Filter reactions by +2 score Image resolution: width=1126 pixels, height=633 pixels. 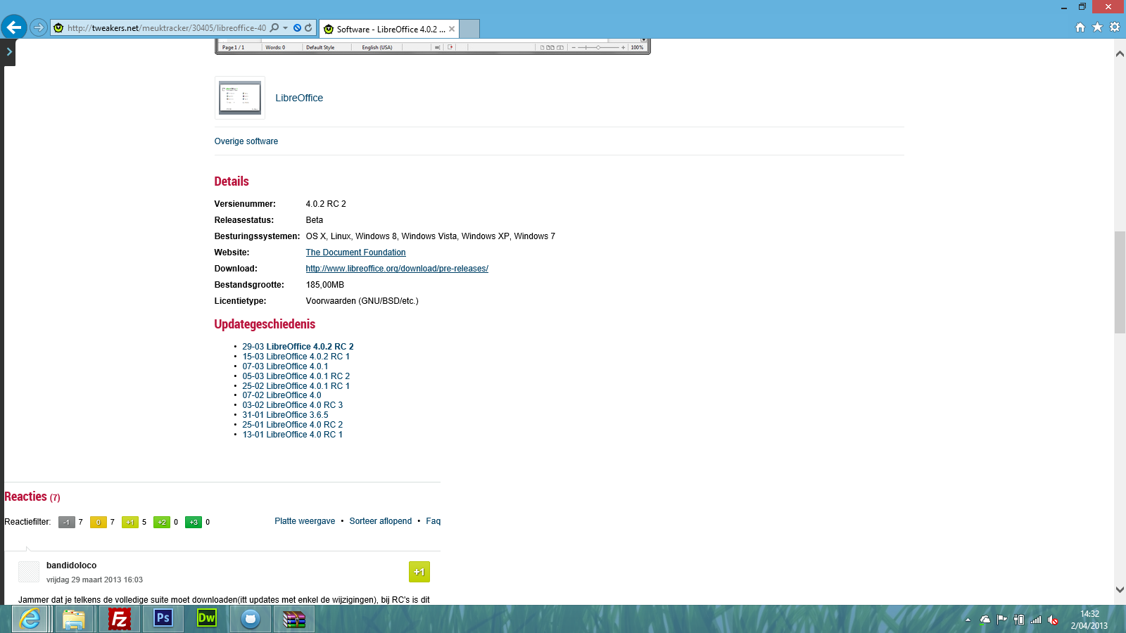pyautogui.click(x=162, y=522)
